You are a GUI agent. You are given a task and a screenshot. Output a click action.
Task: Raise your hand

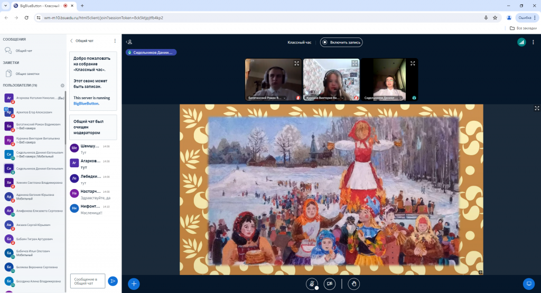tap(353, 283)
